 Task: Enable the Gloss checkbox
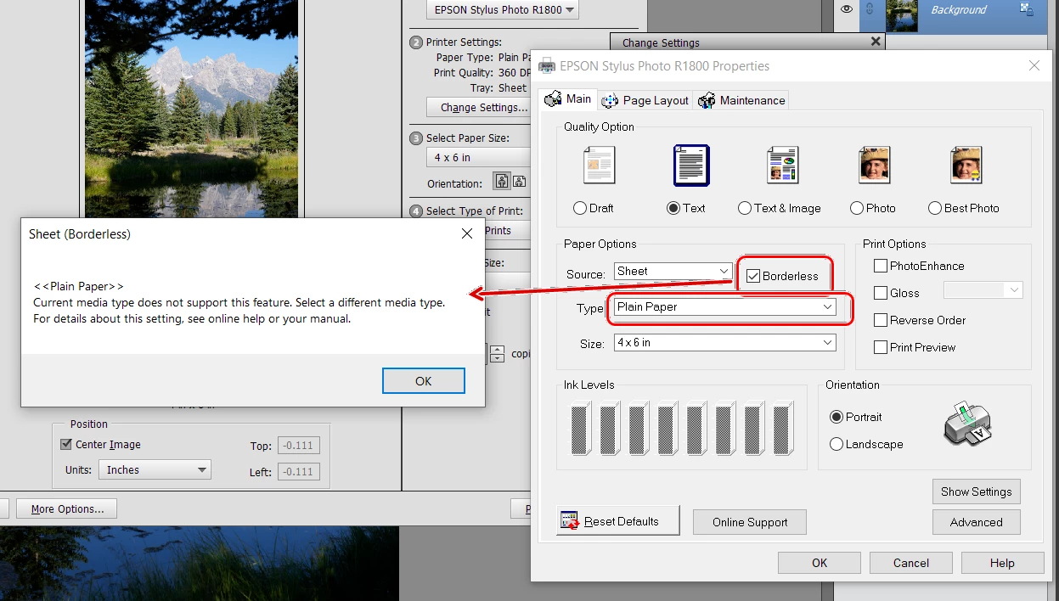coord(881,293)
